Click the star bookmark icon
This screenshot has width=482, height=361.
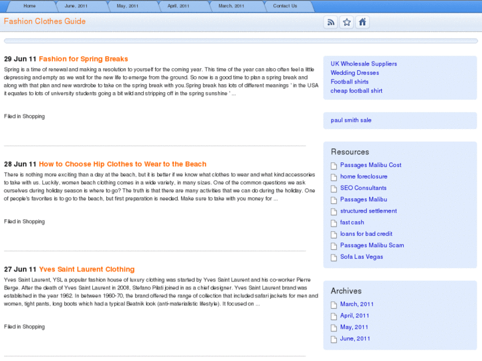[347, 22]
